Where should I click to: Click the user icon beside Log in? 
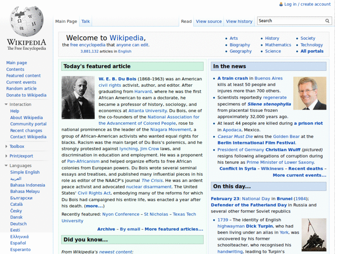click(281, 4)
